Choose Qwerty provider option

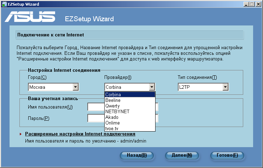click(x=130, y=106)
